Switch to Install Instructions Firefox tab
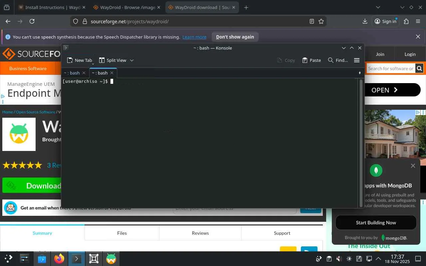The image size is (426, 266). [x=52, y=7]
